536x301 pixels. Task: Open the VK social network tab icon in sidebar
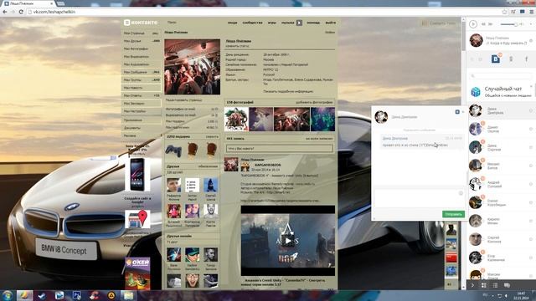(496, 59)
